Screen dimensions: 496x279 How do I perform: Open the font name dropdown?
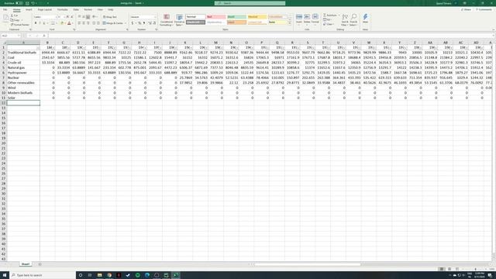(x=57, y=17)
